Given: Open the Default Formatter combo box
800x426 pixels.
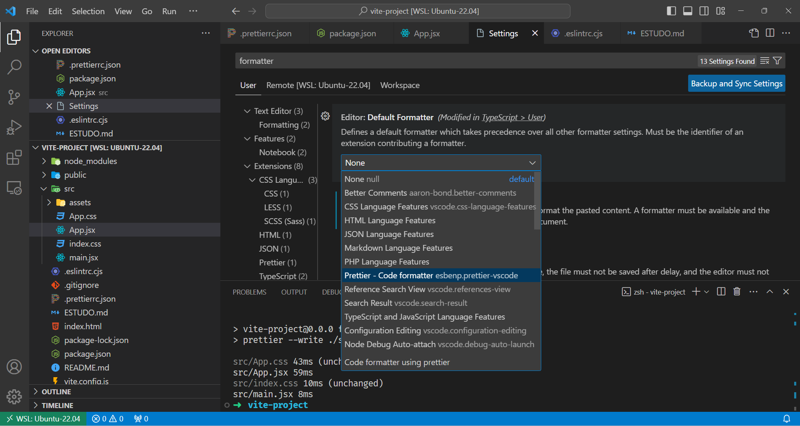Looking at the screenshot, I should tap(441, 163).
